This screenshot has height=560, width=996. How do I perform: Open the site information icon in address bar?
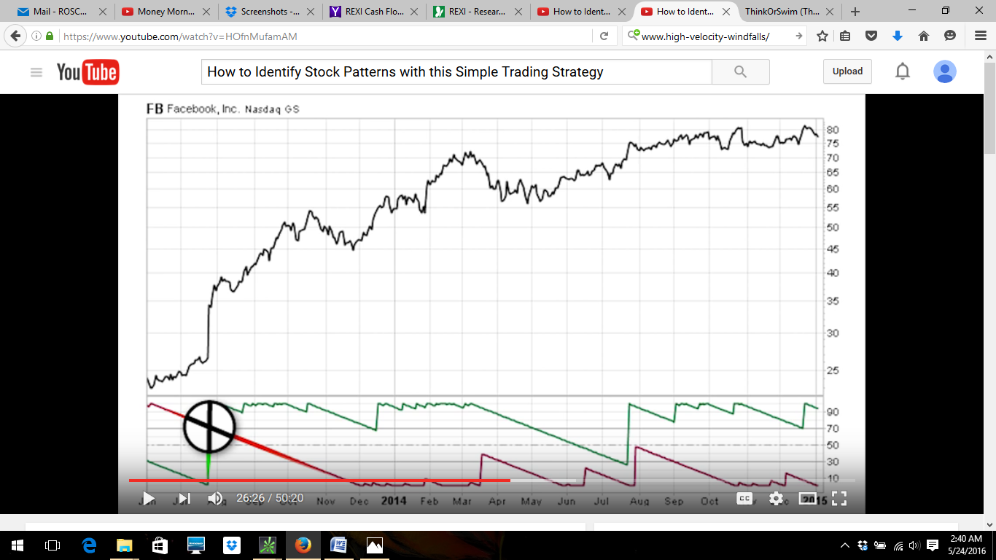(37, 36)
